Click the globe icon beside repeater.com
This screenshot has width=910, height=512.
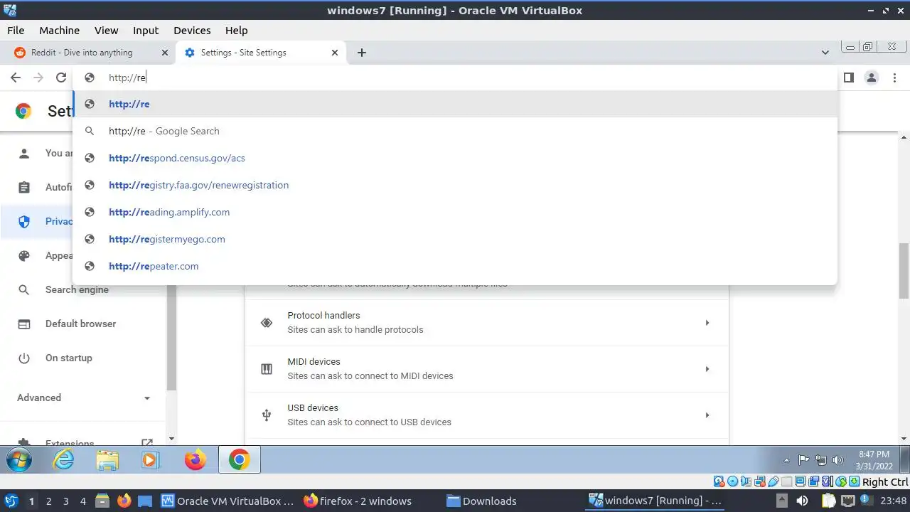pos(90,266)
